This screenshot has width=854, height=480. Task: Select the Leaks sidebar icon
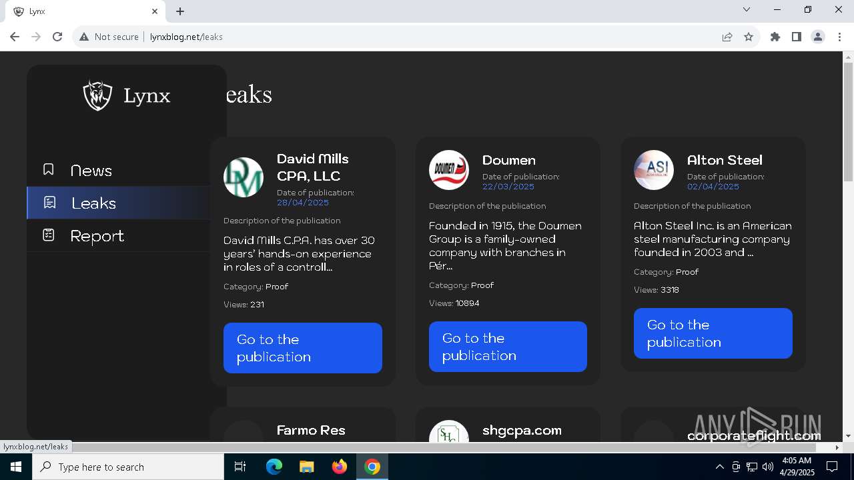[49, 203]
